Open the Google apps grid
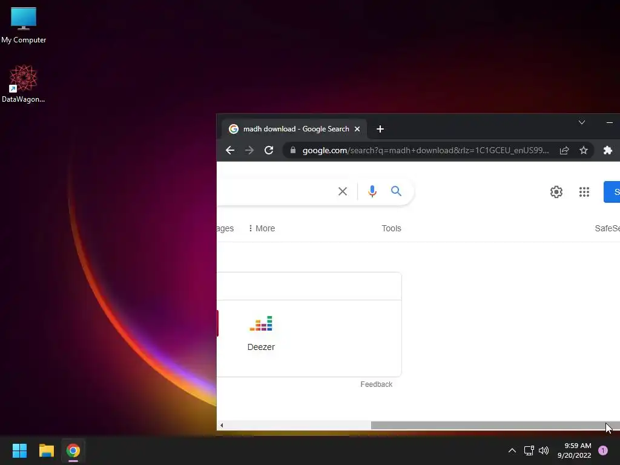The image size is (620, 465). point(584,192)
